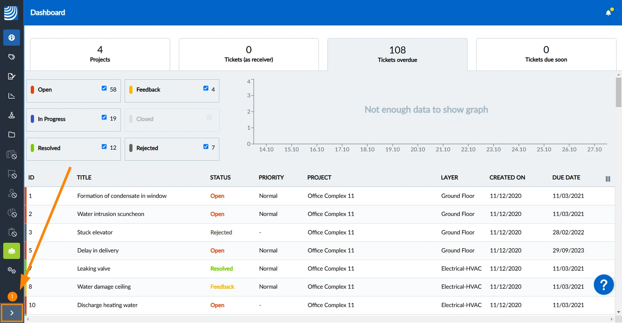Toggle the Feedback status checkbox
Screen dimensions: 622x323
click(x=206, y=88)
